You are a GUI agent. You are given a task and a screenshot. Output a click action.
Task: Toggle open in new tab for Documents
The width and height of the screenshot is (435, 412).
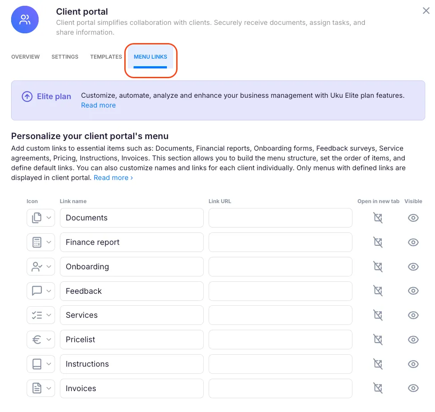(x=378, y=218)
